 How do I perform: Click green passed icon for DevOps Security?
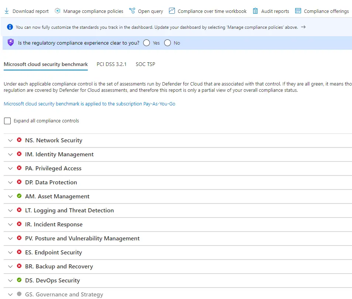tap(19, 280)
